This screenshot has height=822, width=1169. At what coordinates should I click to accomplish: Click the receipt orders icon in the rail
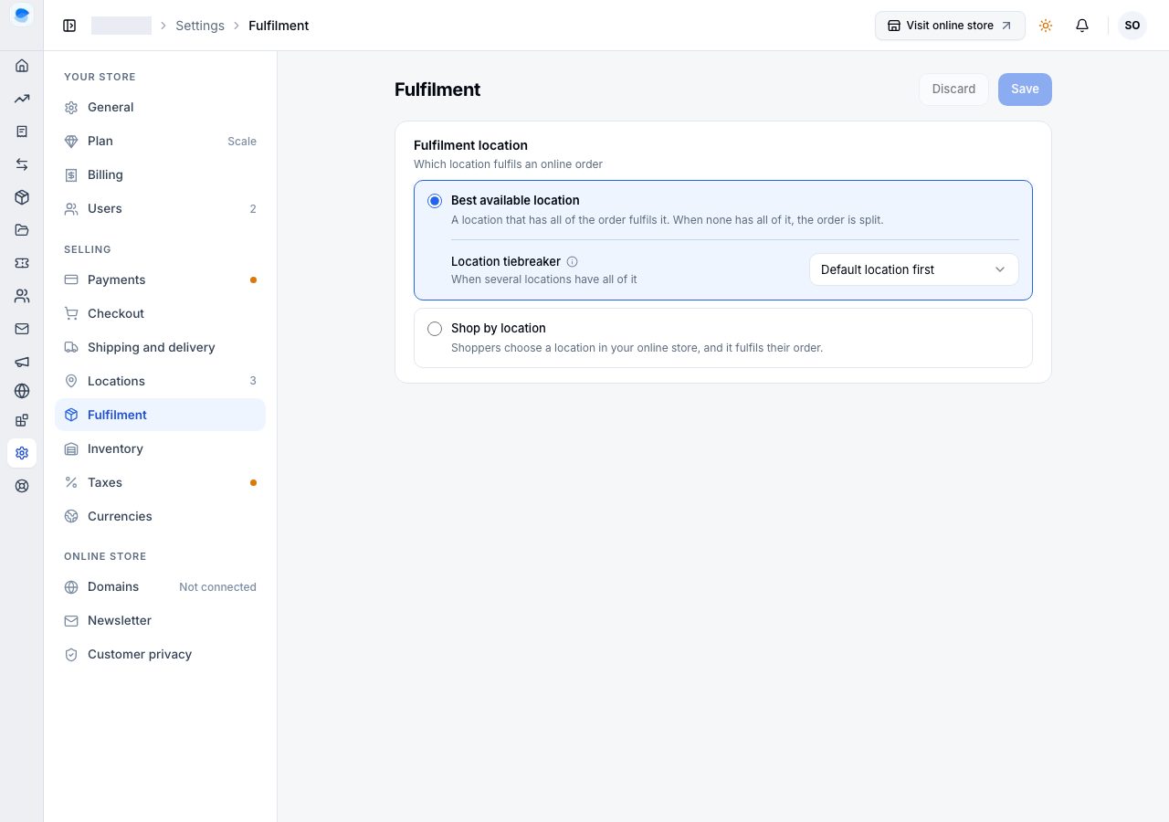[22, 132]
